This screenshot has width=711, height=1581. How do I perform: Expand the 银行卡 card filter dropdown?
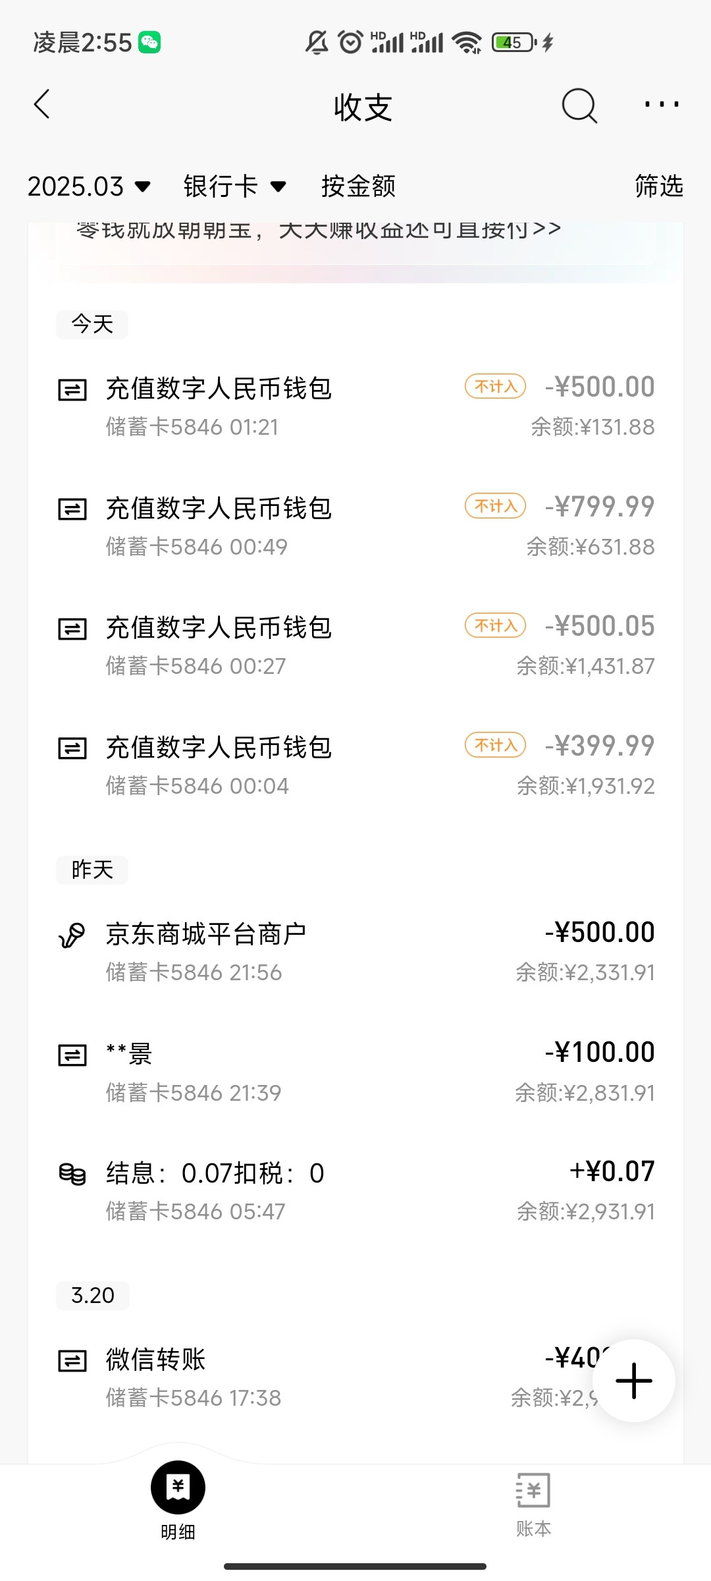pyautogui.click(x=234, y=186)
